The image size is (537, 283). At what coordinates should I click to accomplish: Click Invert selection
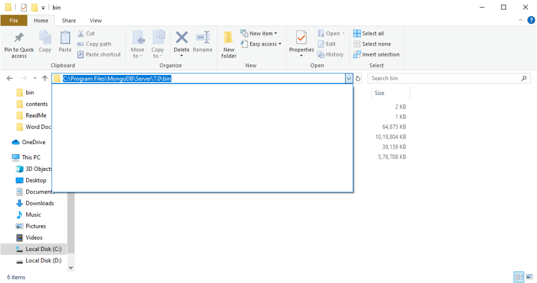click(377, 55)
